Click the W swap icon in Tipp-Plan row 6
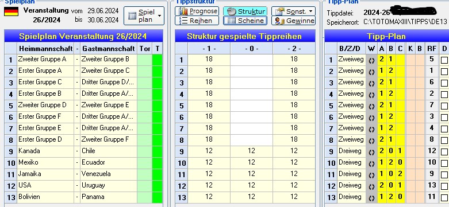 point(372,118)
